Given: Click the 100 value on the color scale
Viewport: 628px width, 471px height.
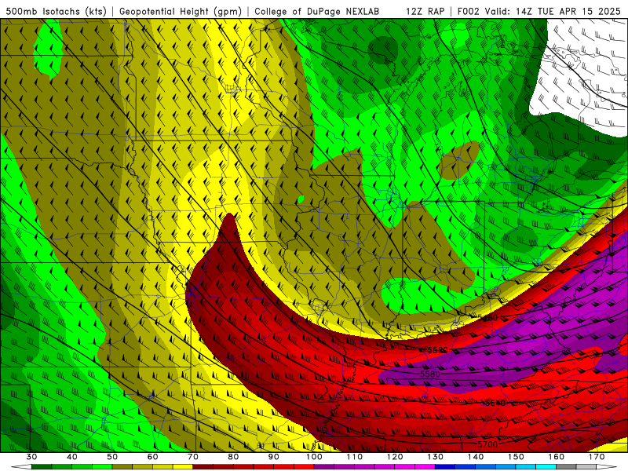Looking at the screenshot, I should (315, 457).
